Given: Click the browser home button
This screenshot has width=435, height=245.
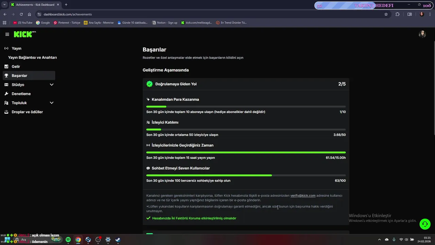Looking at the screenshot, I should point(30,14).
